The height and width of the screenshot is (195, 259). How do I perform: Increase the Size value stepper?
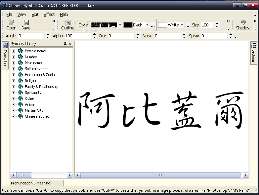pyautogui.click(x=217, y=23)
